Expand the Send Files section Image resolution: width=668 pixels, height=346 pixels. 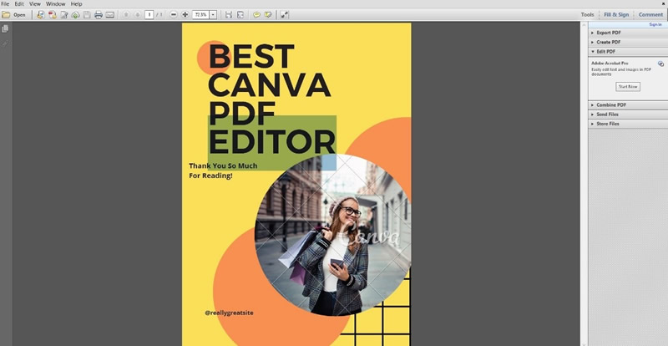click(628, 114)
